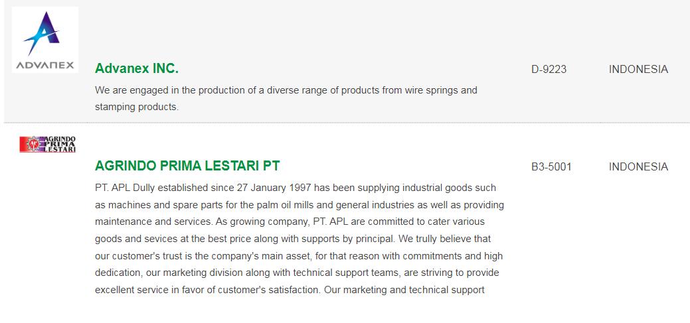Click INDONESIA country label for Agrindo
The width and height of the screenshot is (690, 323).
[x=638, y=167]
